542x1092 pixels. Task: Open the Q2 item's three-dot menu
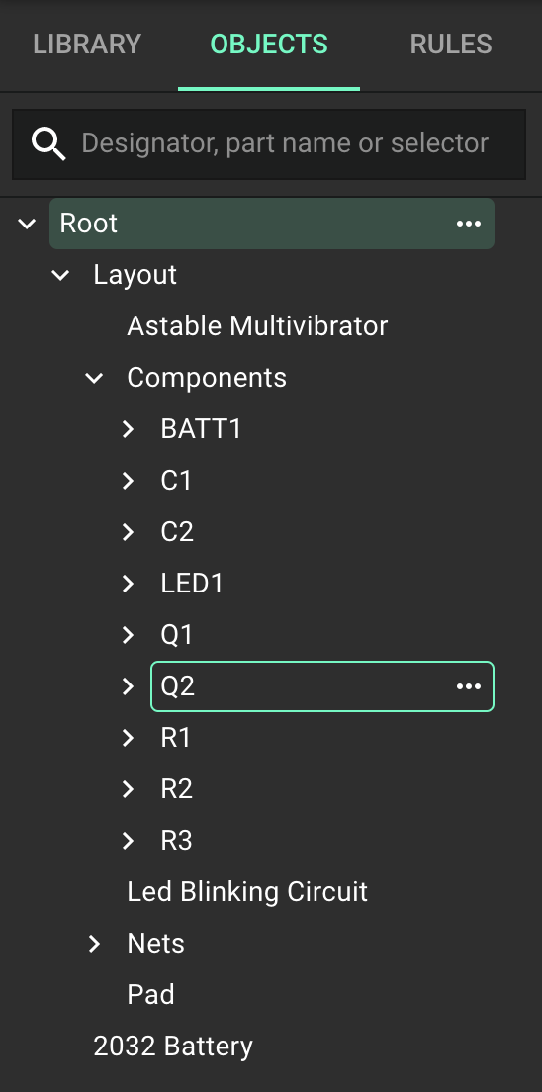468,686
